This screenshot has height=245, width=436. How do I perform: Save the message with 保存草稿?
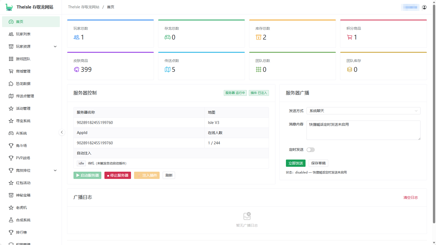click(x=318, y=163)
